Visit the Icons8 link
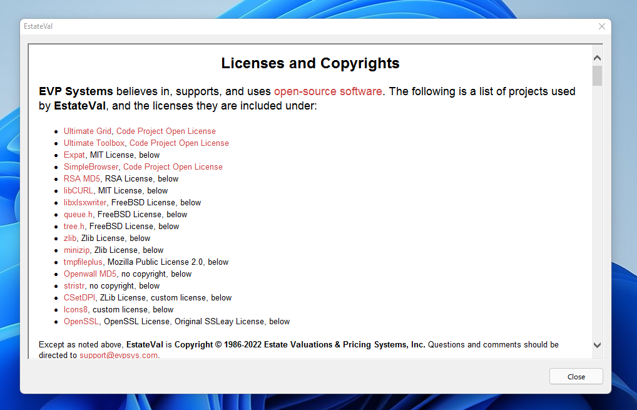637x410 pixels. [76, 310]
